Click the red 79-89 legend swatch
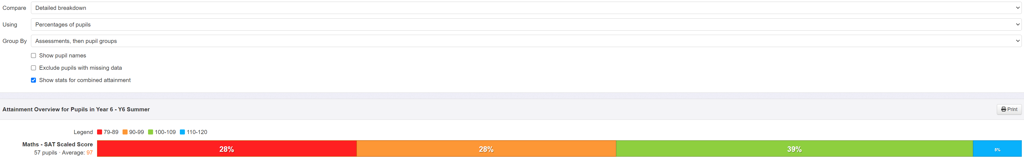Image resolution: width=1024 pixels, height=160 pixels. [99, 132]
